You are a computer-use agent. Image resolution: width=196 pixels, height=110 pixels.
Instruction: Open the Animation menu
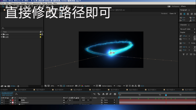(x=37, y=3)
